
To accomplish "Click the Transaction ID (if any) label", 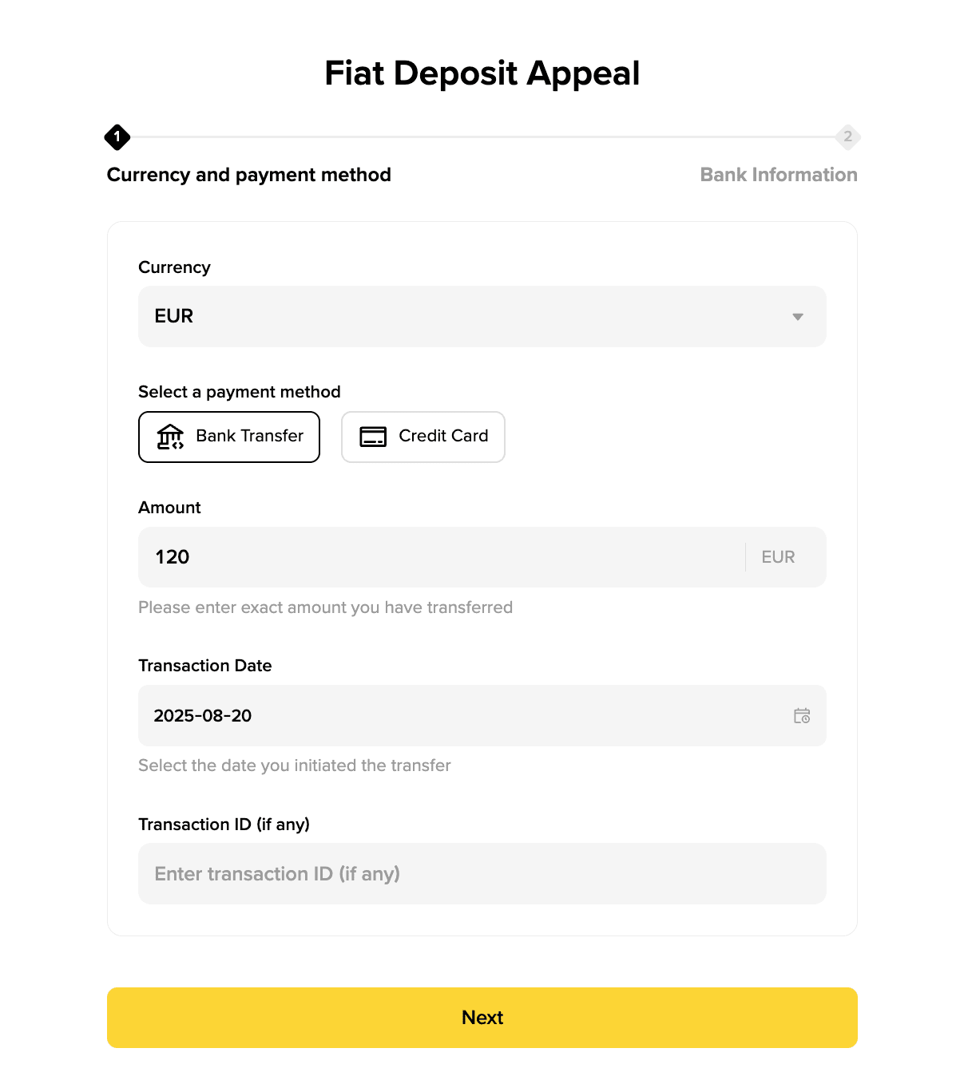I will tap(224, 825).
